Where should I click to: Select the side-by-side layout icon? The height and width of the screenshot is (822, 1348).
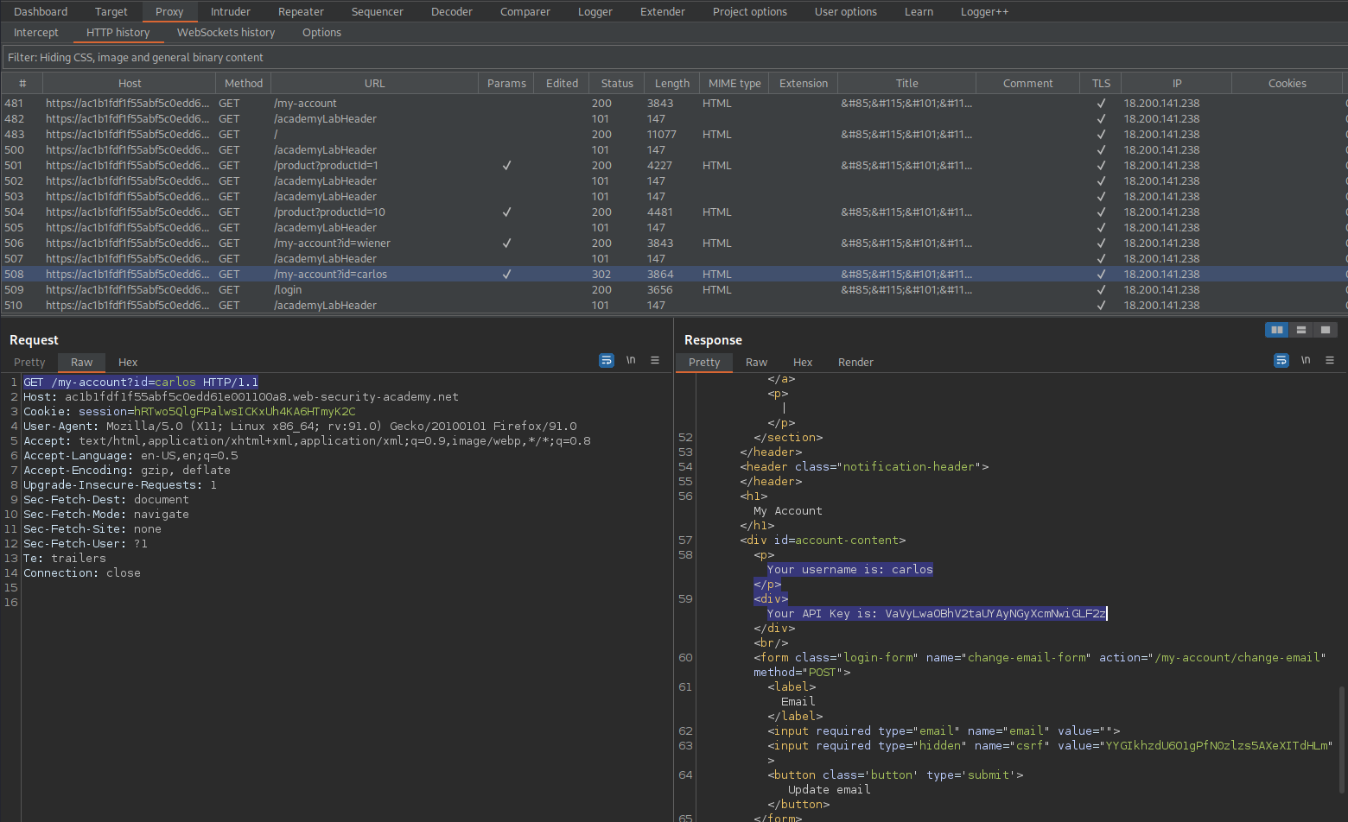pyautogui.click(x=1276, y=330)
